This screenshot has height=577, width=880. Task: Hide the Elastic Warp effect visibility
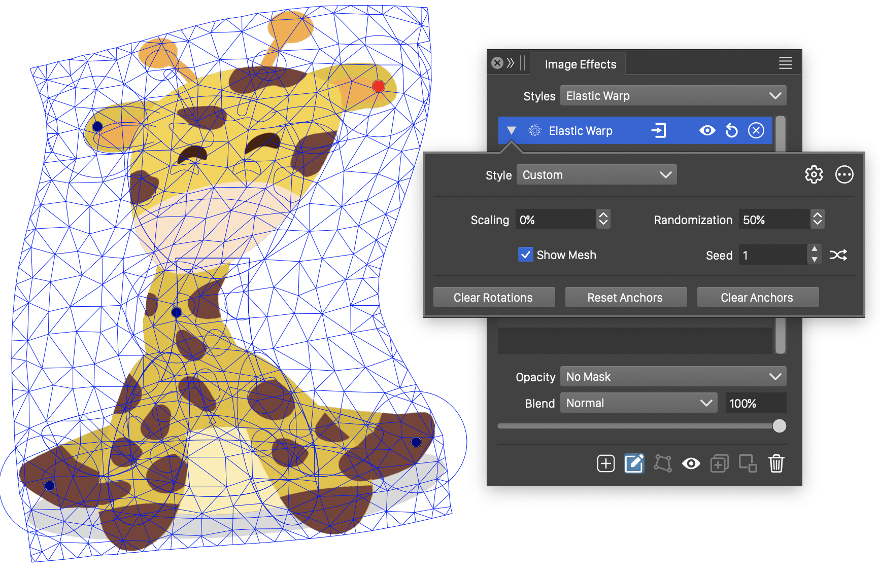click(x=707, y=131)
